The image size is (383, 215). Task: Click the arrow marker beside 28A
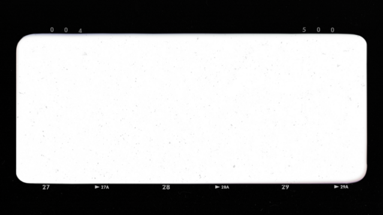point(218,187)
